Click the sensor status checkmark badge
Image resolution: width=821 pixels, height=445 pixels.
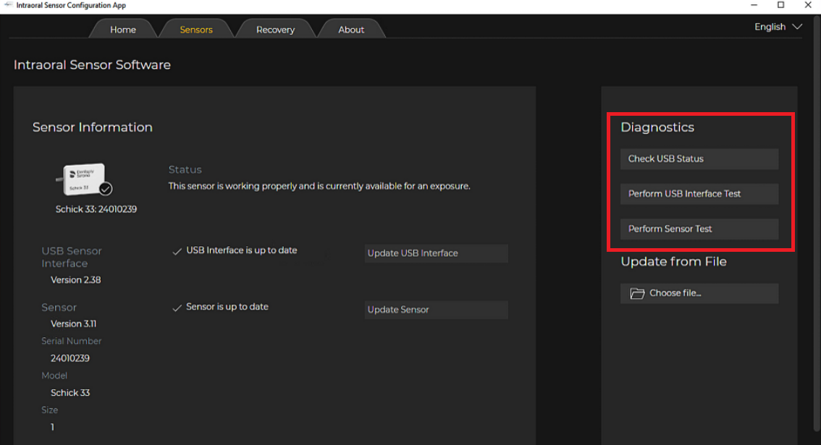(105, 188)
